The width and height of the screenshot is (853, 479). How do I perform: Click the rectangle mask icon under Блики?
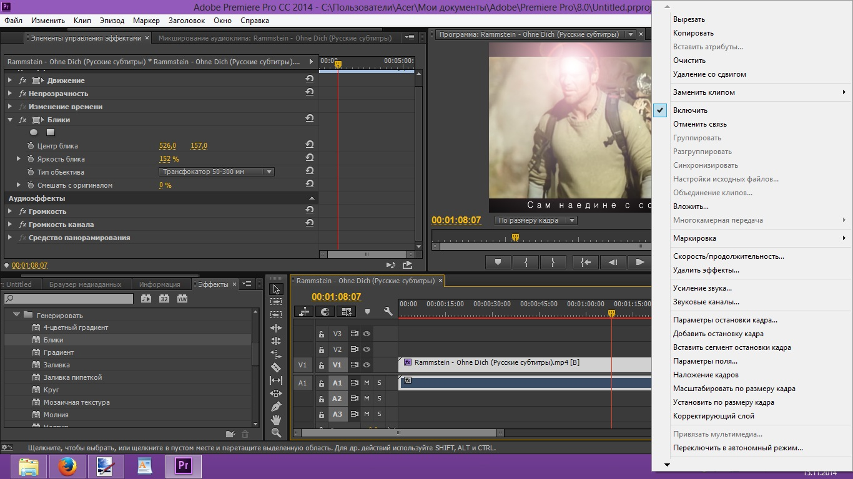(x=51, y=132)
